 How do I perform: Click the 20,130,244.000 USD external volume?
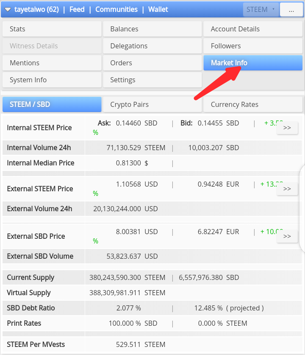tap(125, 209)
